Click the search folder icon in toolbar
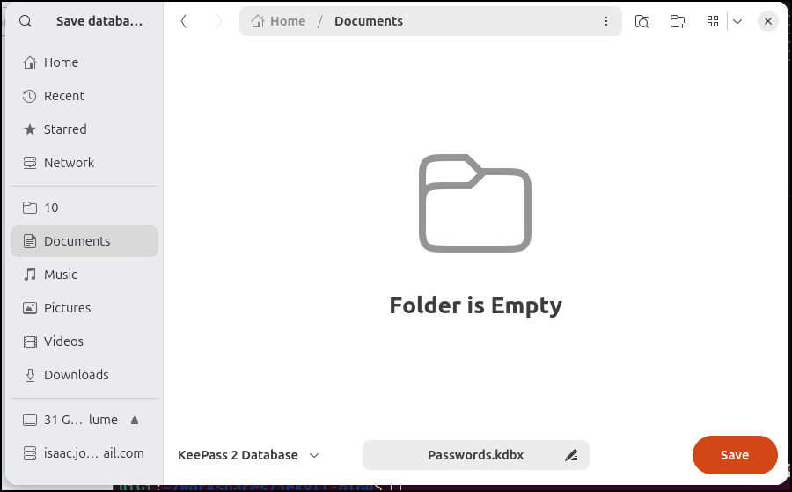 642,21
